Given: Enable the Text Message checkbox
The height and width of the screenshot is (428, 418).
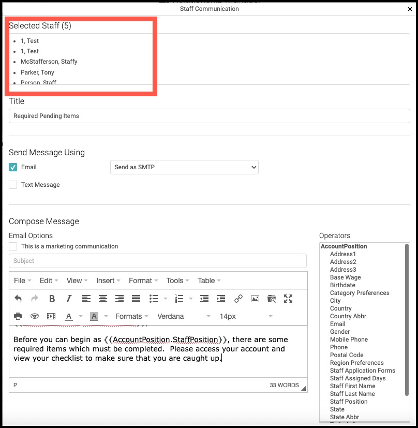Looking at the screenshot, I should tap(13, 185).
